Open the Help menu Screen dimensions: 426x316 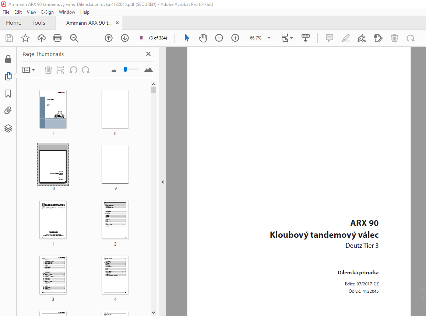click(85, 12)
